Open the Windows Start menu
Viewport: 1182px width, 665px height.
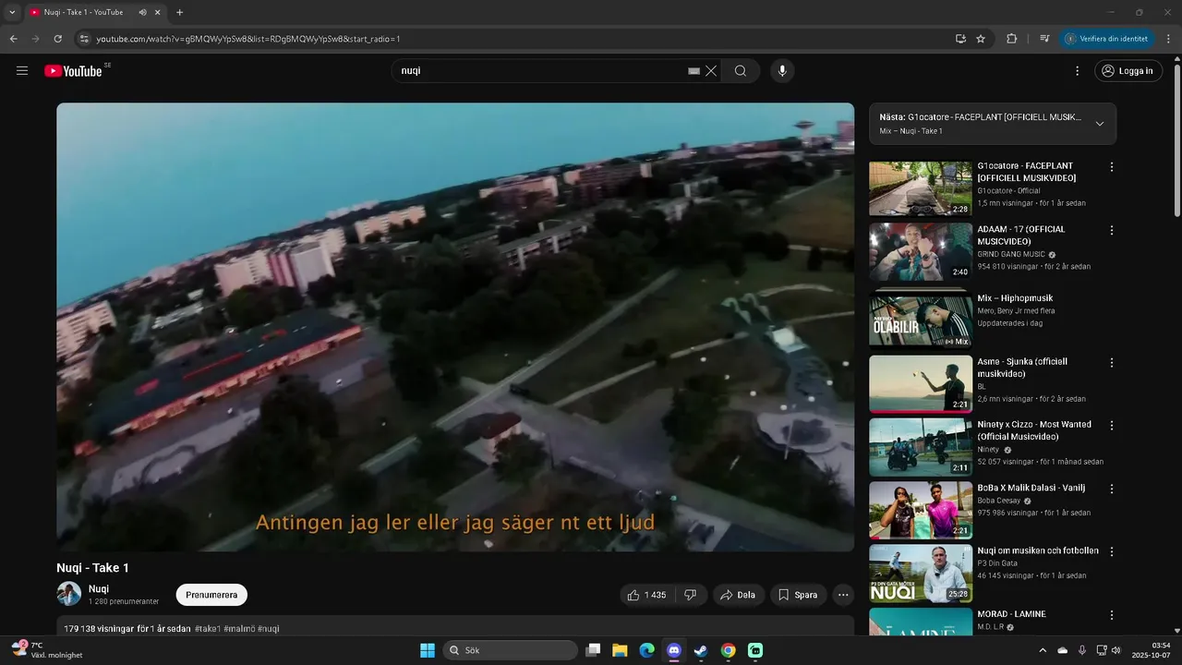428,650
